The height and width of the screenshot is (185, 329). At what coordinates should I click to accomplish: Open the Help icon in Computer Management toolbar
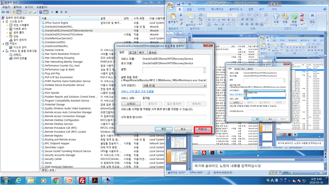click(41, 12)
